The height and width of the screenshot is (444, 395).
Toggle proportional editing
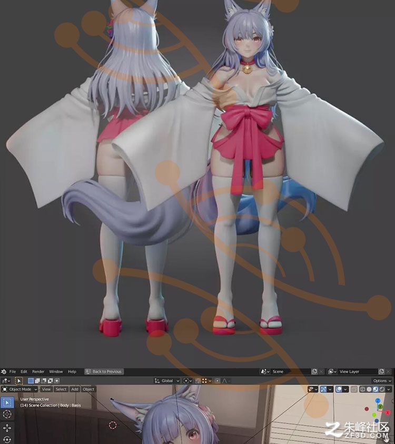pyautogui.click(x=218, y=381)
